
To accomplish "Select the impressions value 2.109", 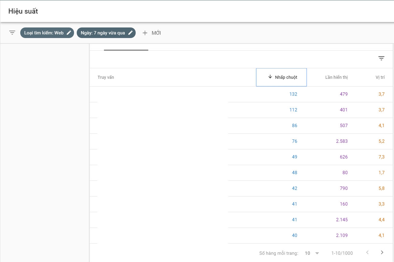I will (342, 235).
